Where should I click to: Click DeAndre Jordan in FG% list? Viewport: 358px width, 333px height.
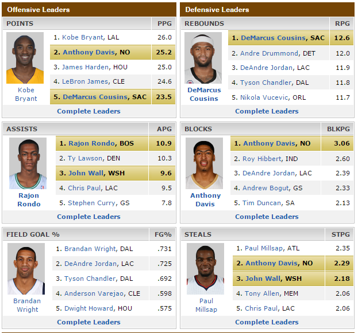click(x=91, y=264)
